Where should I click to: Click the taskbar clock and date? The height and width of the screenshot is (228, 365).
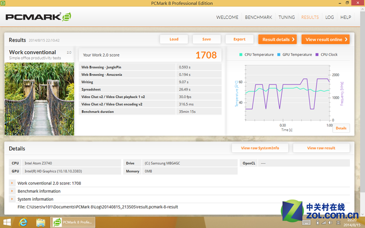pos(352,222)
